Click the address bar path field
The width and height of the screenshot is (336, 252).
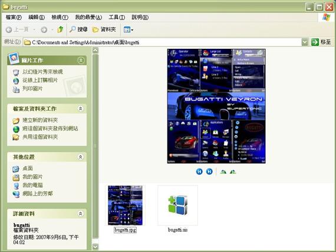pos(162,42)
